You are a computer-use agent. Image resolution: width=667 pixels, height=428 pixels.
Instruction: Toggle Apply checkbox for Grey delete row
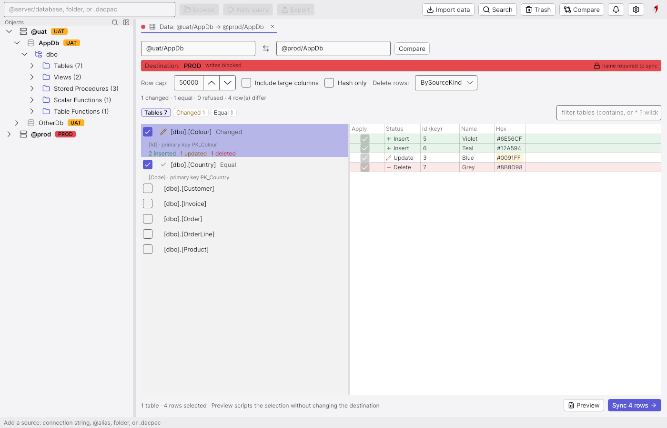[365, 167]
